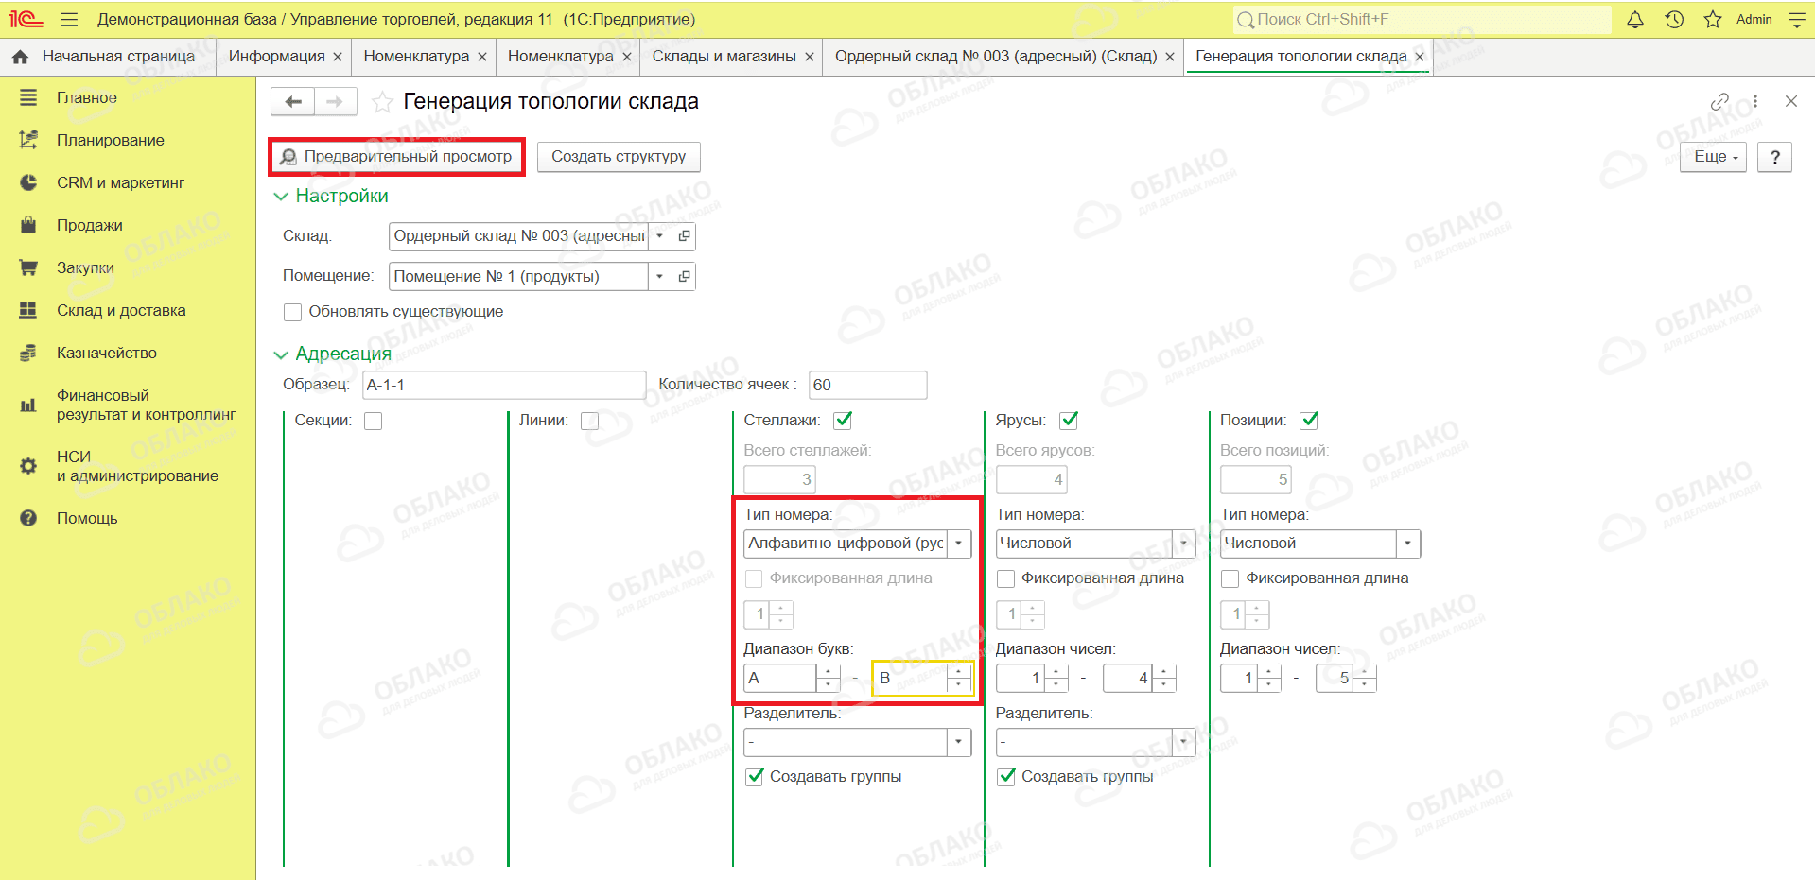The height and width of the screenshot is (880, 1815).
Task: Expand the Помещение dropdown list
Action: (660, 276)
